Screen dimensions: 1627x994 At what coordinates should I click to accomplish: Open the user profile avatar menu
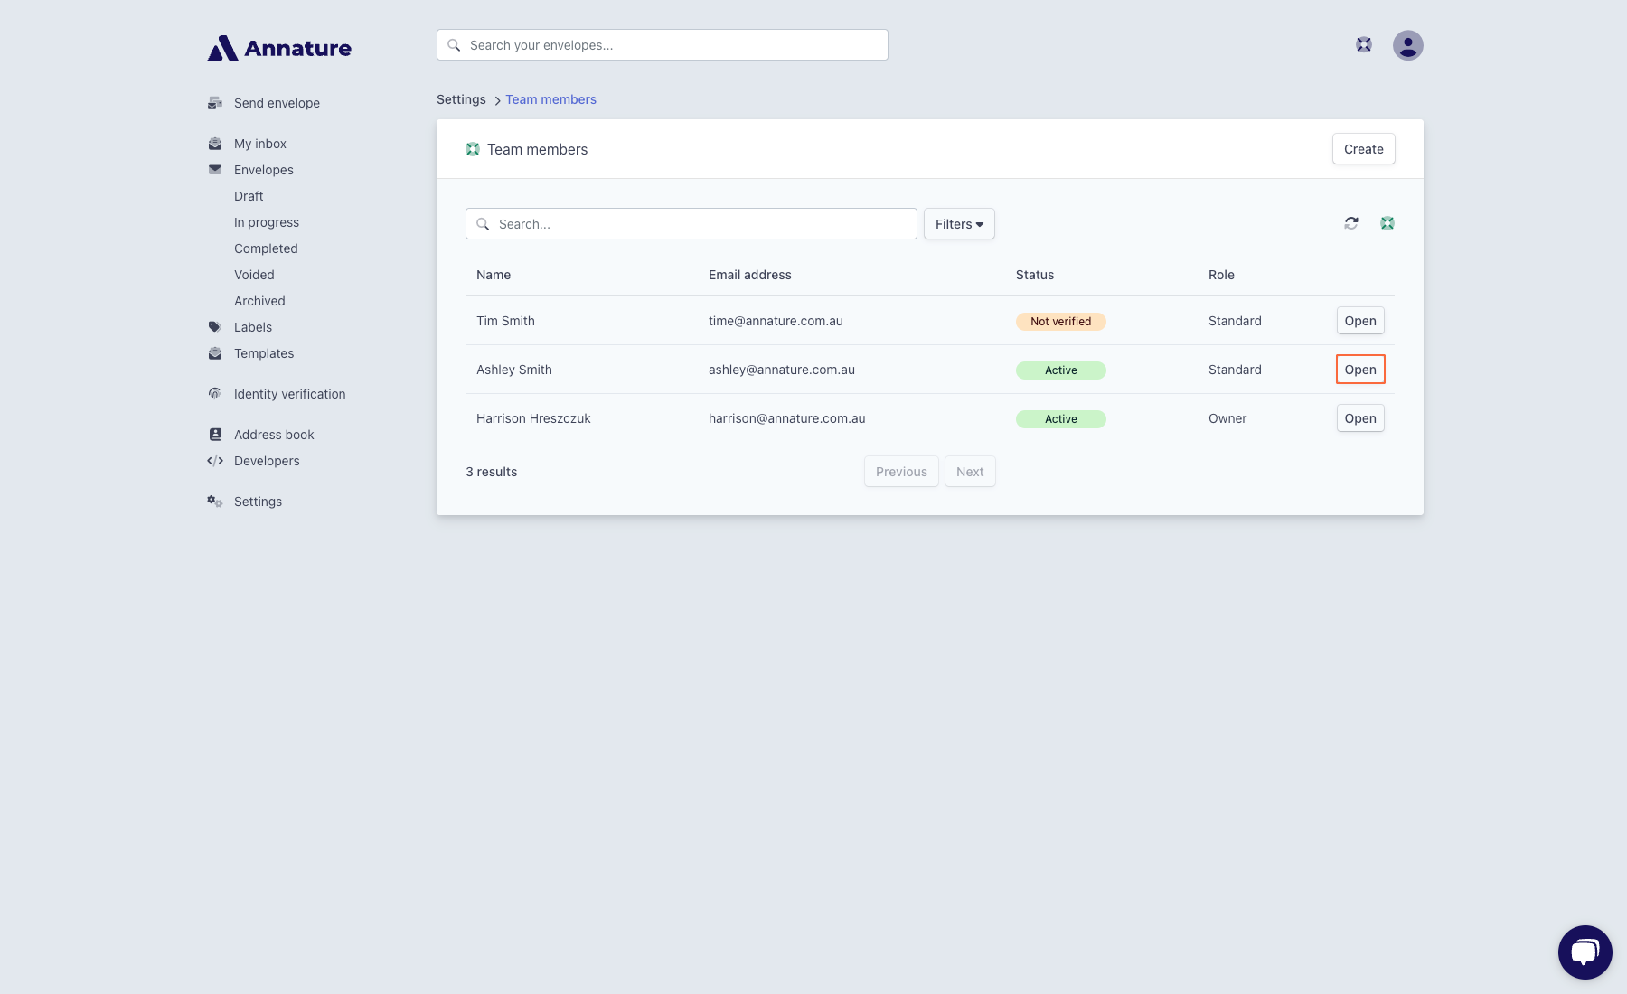click(x=1407, y=45)
